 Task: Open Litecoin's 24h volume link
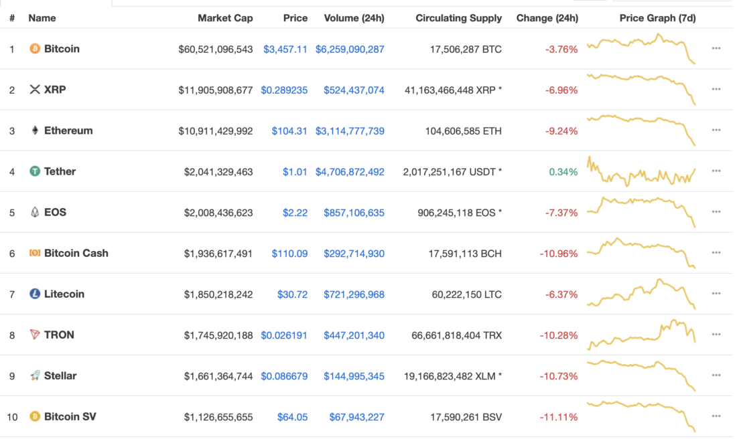pos(354,294)
